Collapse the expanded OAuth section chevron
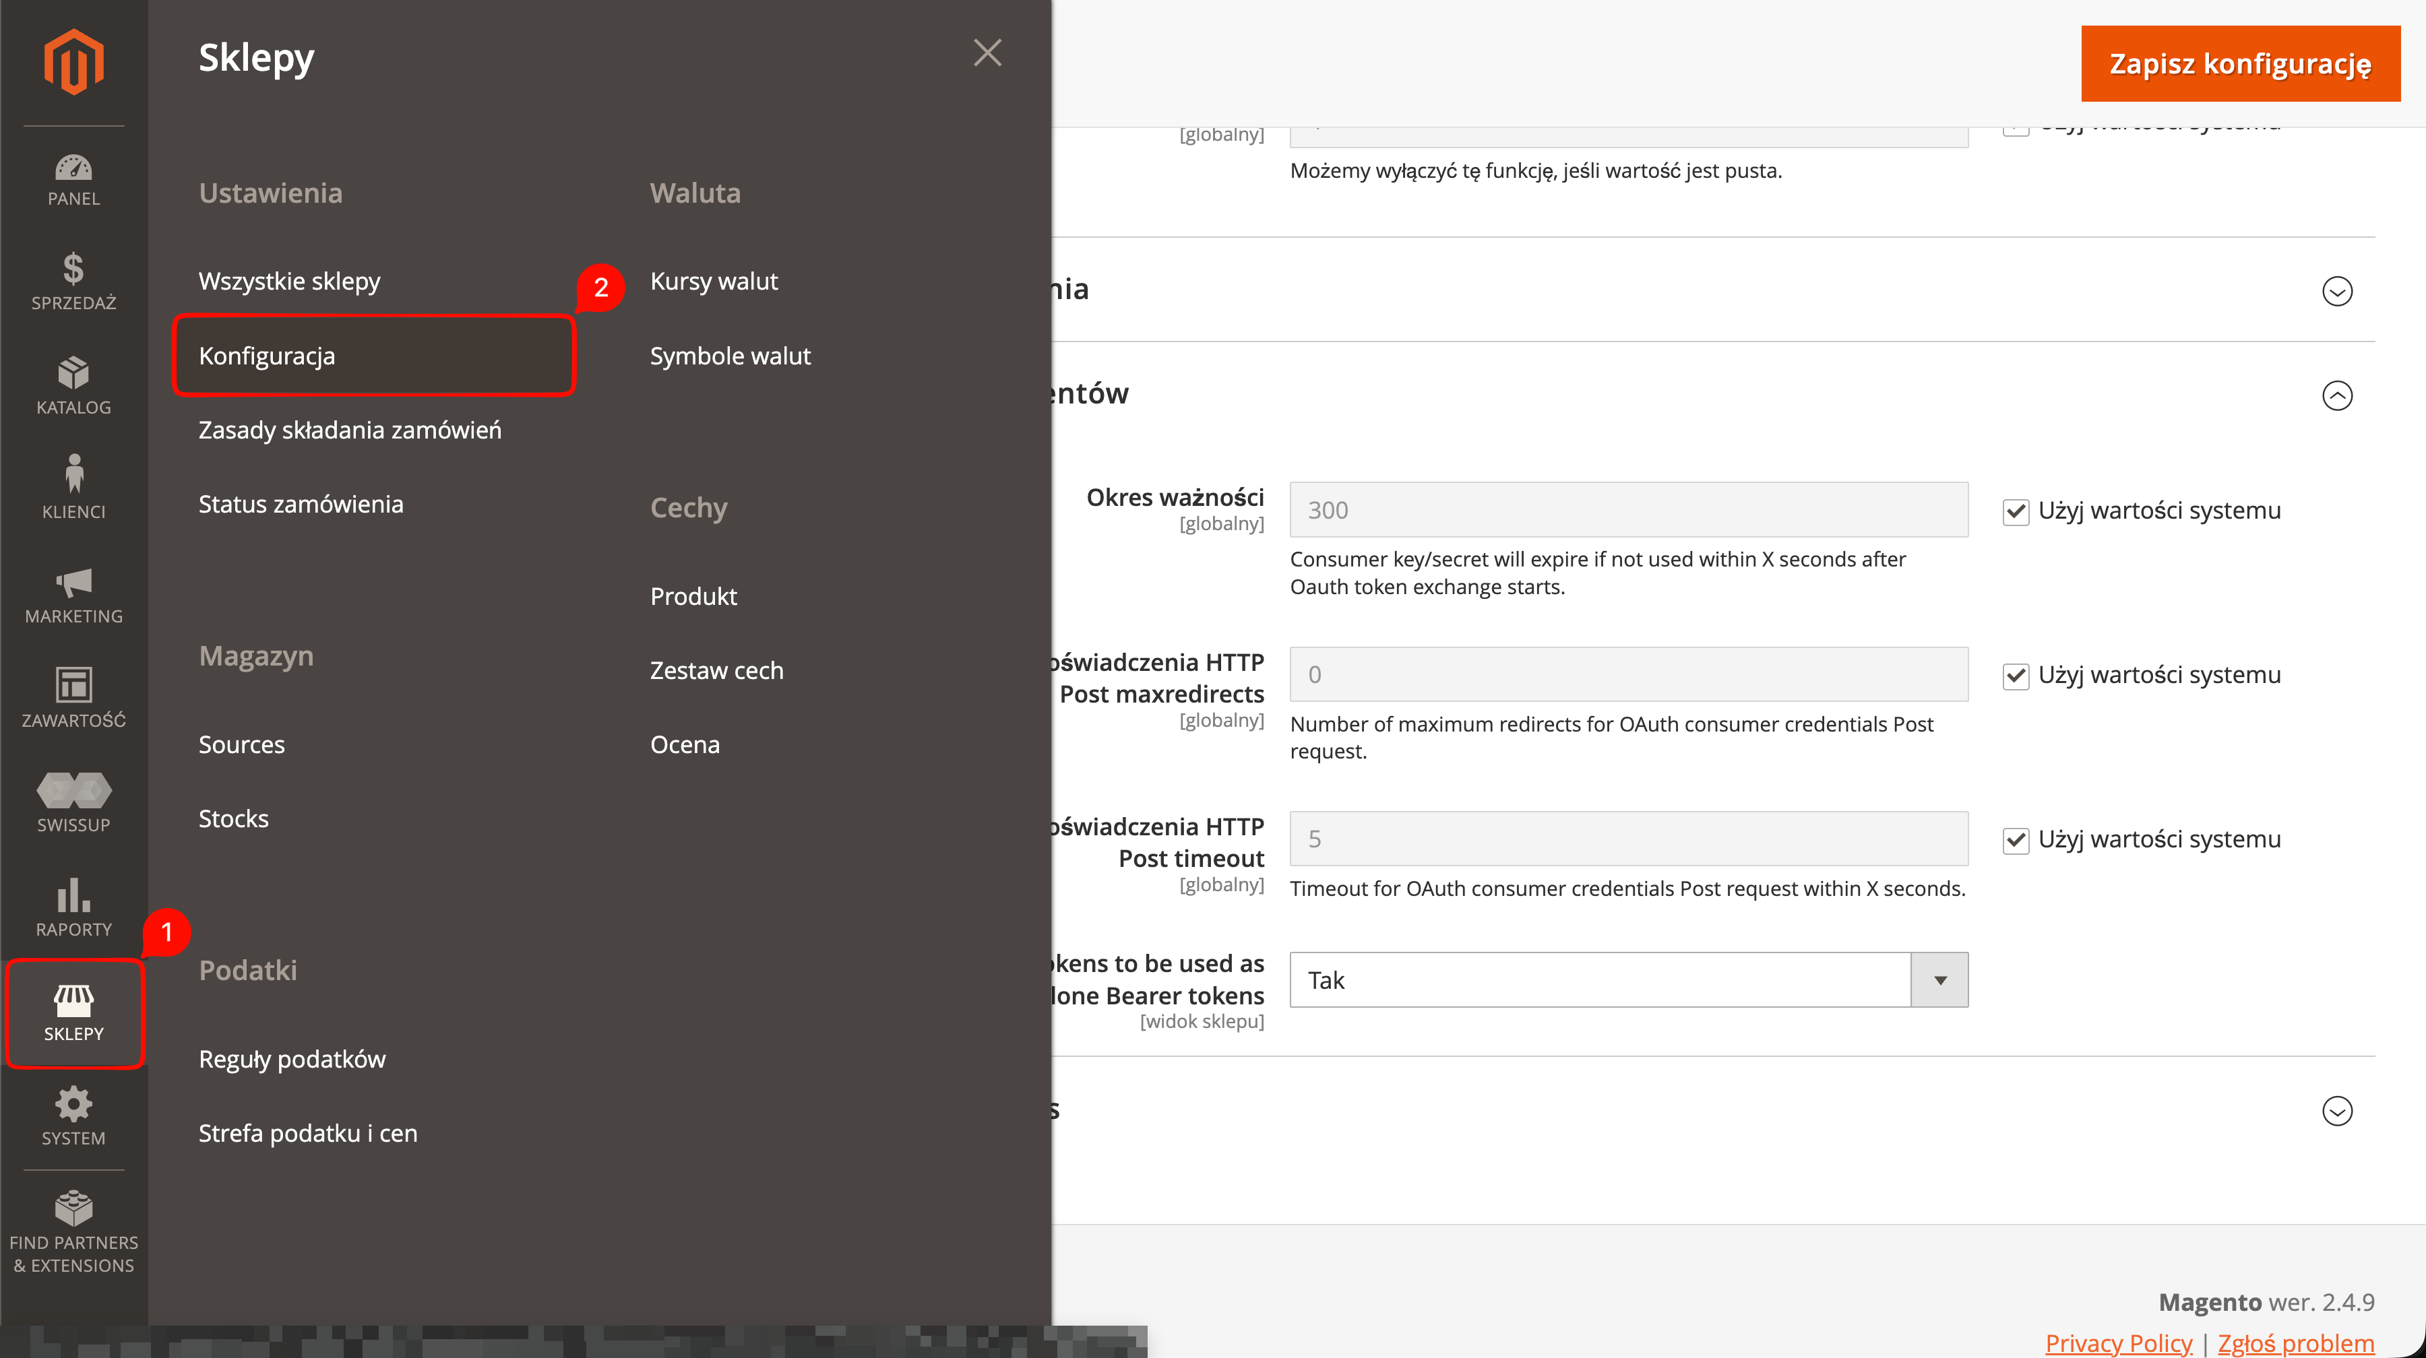2426x1358 pixels. click(x=2336, y=395)
